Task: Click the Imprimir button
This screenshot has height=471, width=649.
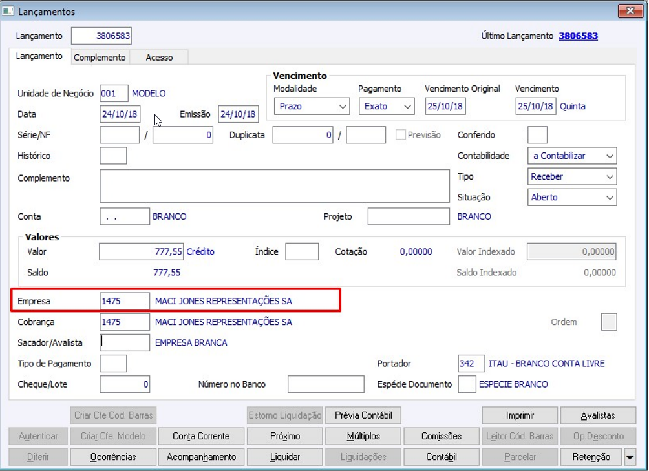Action: (520, 415)
